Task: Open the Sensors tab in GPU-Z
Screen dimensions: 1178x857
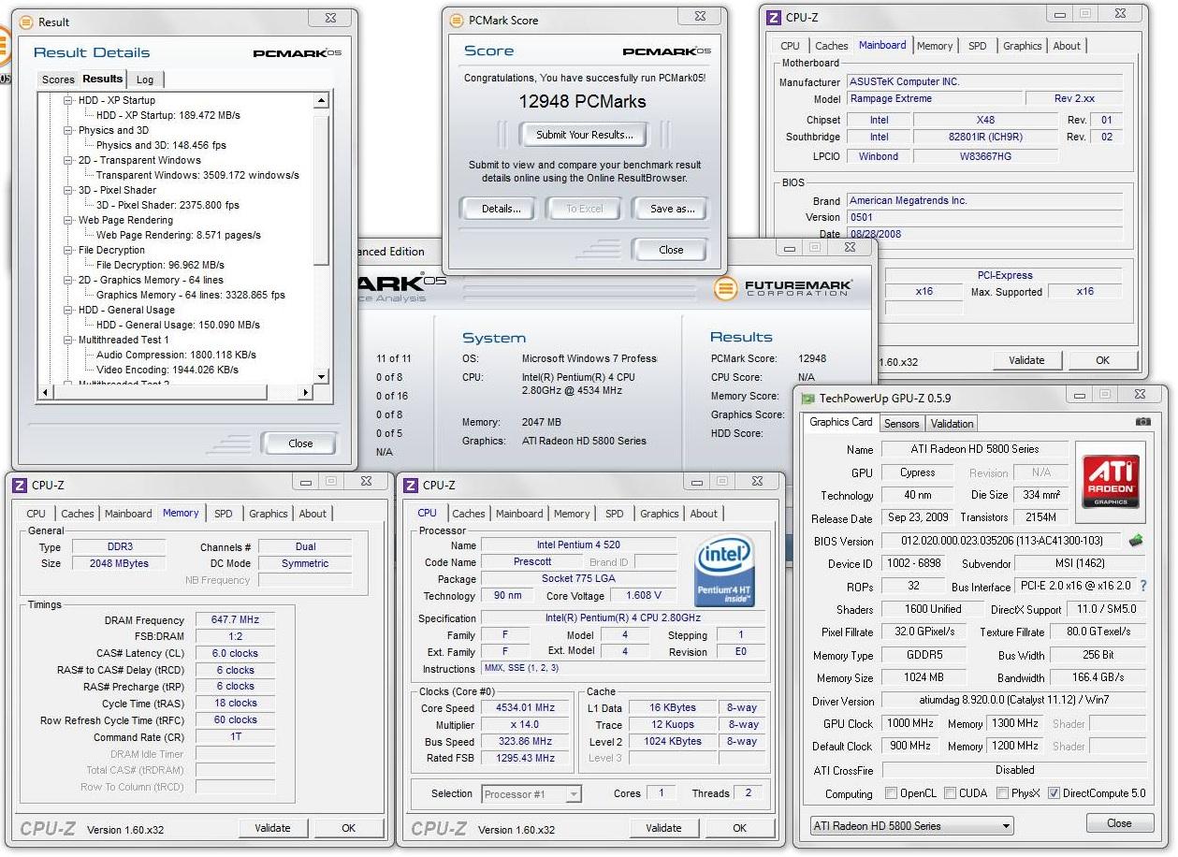Action: pos(902,424)
